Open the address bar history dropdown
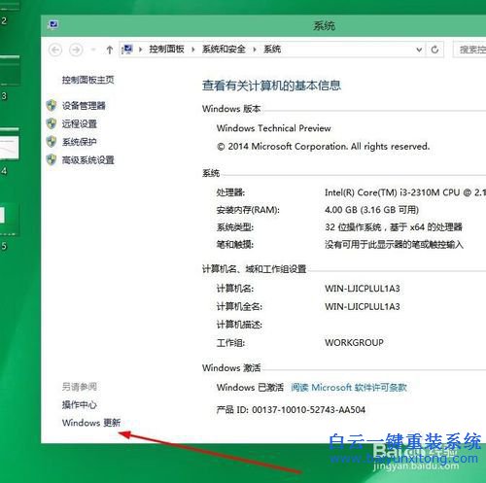 pyautogui.click(x=419, y=50)
